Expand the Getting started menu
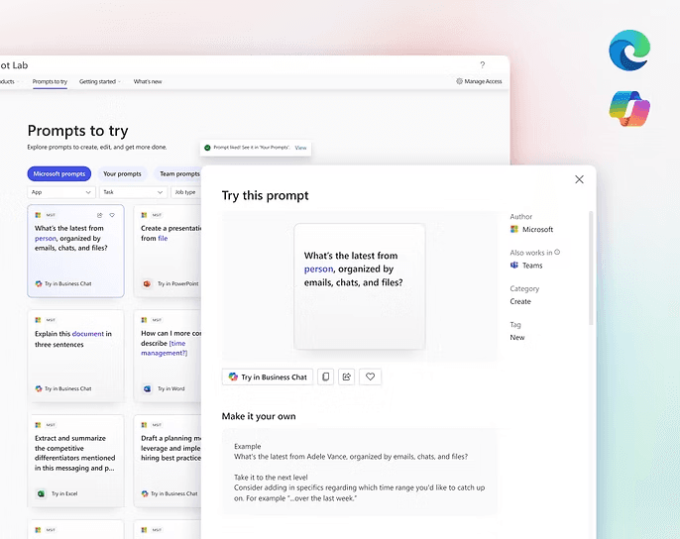This screenshot has width=680, height=539. coord(100,81)
